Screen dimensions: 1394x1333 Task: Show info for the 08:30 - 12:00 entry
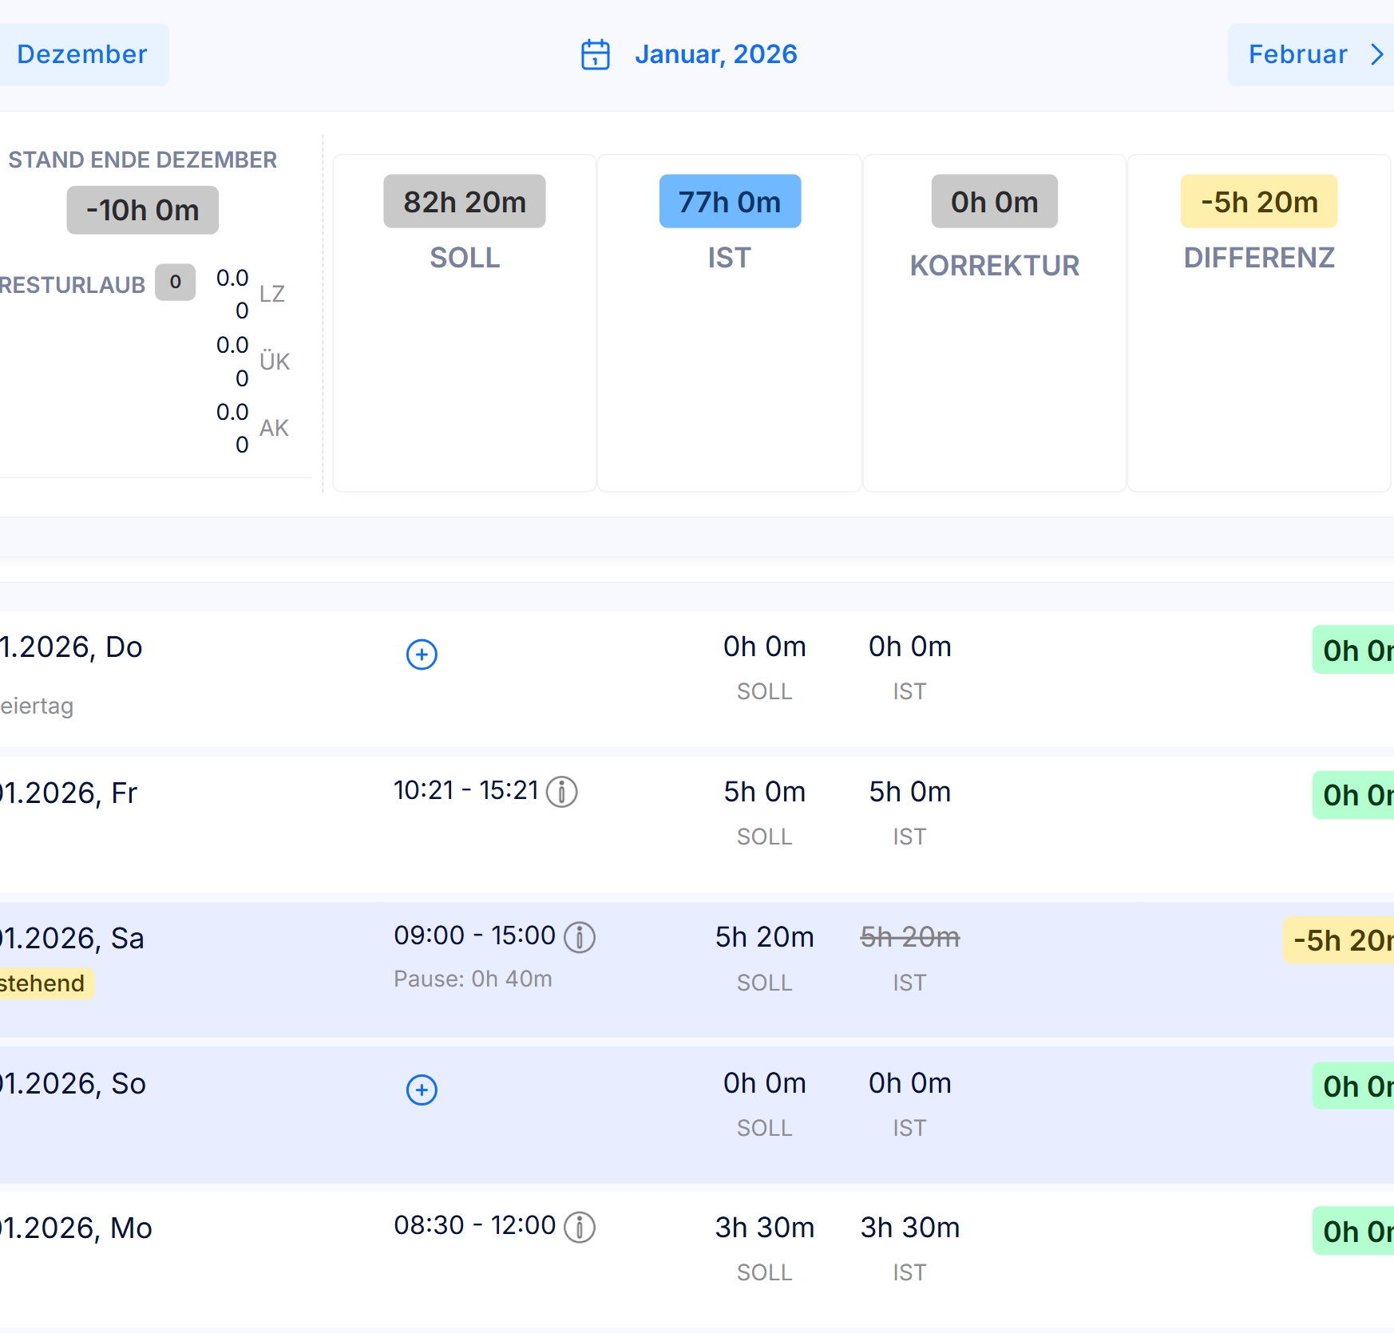580,1227
